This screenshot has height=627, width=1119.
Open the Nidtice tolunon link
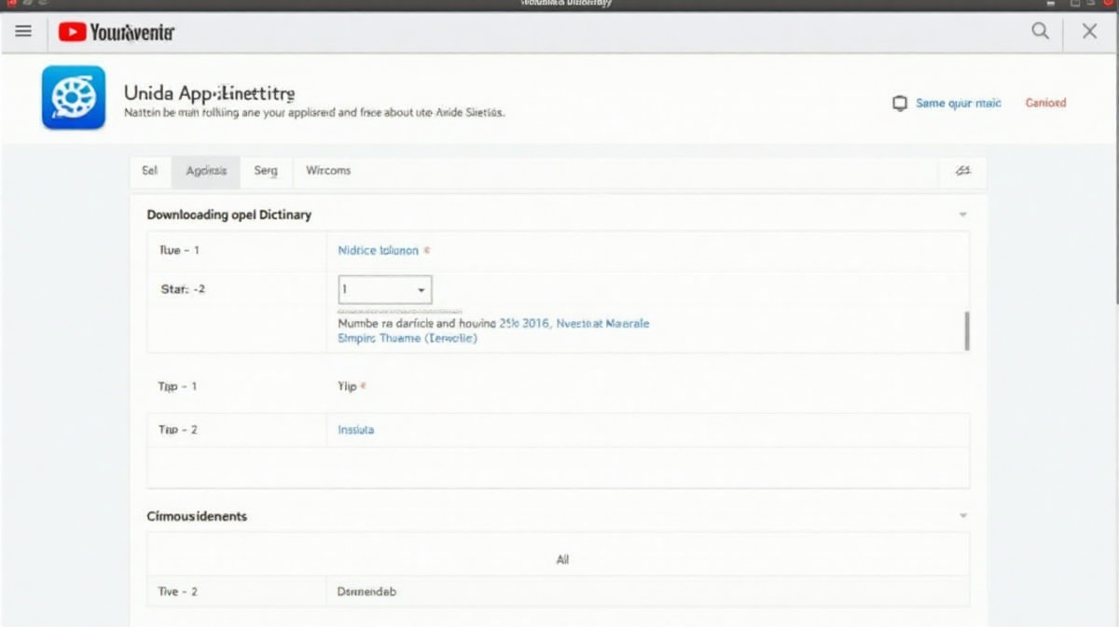[x=378, y=250]
